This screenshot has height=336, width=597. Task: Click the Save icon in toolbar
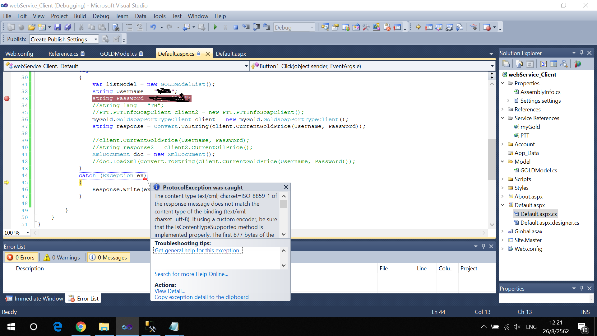point(58,27)
